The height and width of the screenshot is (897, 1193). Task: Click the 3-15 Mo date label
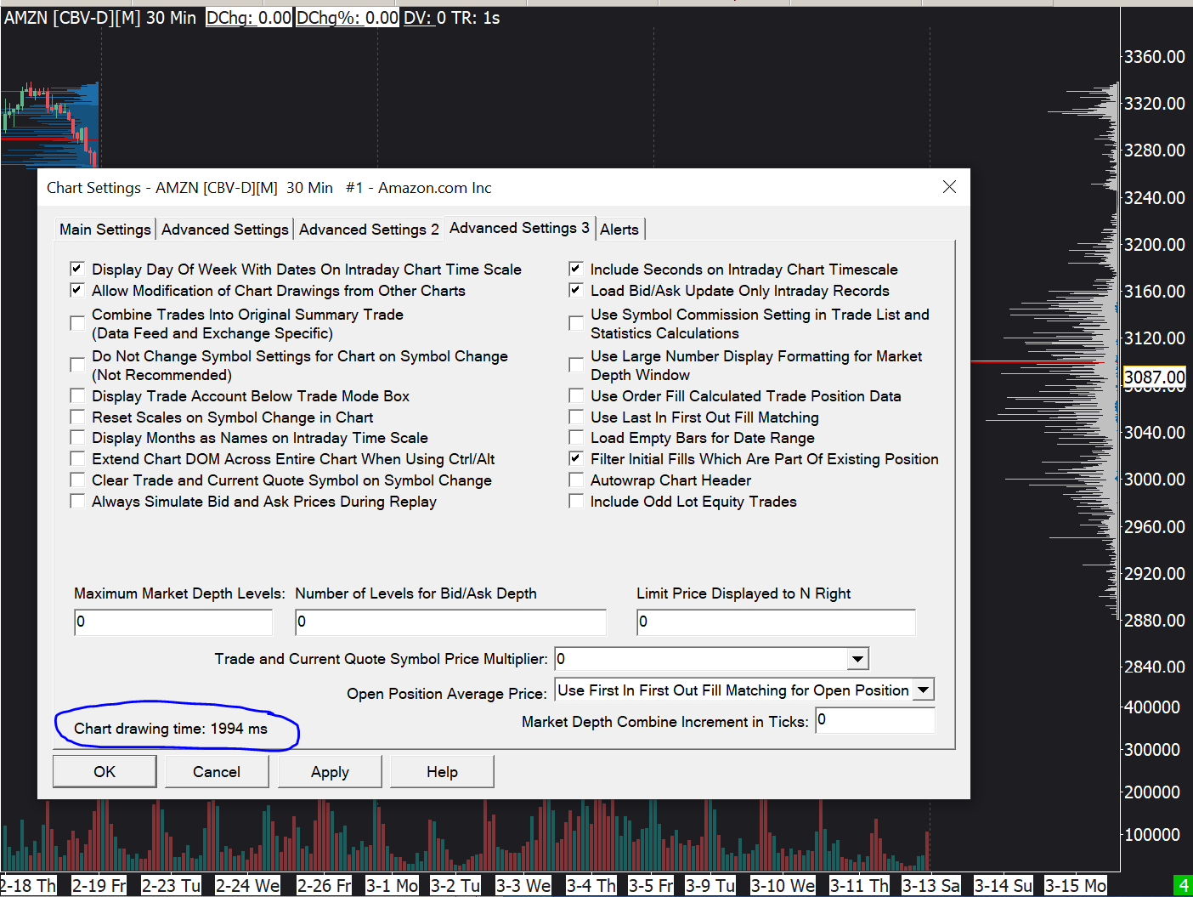click(x=1076, y=885)
